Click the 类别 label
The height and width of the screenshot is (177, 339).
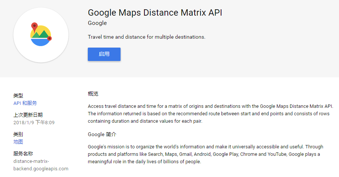[x=18, y=134]
